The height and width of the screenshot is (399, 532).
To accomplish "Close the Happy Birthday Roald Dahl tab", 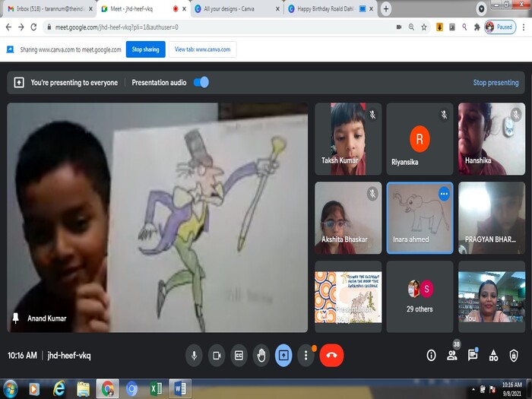I will pos(371,9).
